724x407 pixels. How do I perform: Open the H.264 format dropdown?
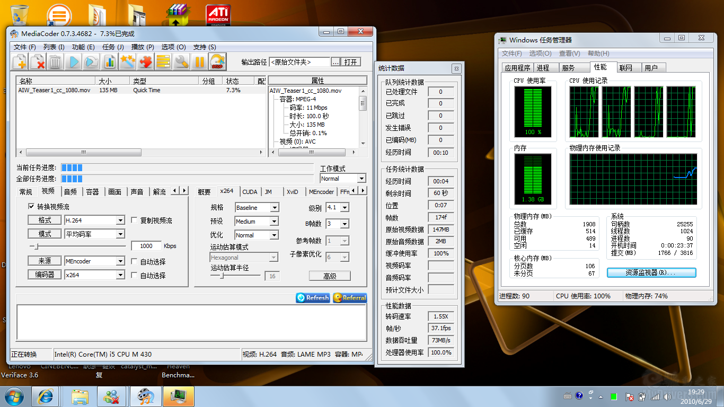pyautogui.click(x=120, y=220)
